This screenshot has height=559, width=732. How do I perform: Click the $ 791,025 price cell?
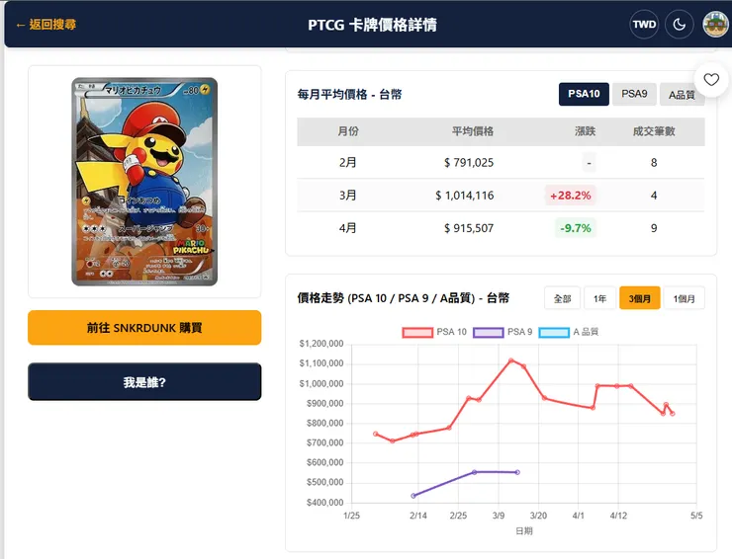click(x=469, y=162)
